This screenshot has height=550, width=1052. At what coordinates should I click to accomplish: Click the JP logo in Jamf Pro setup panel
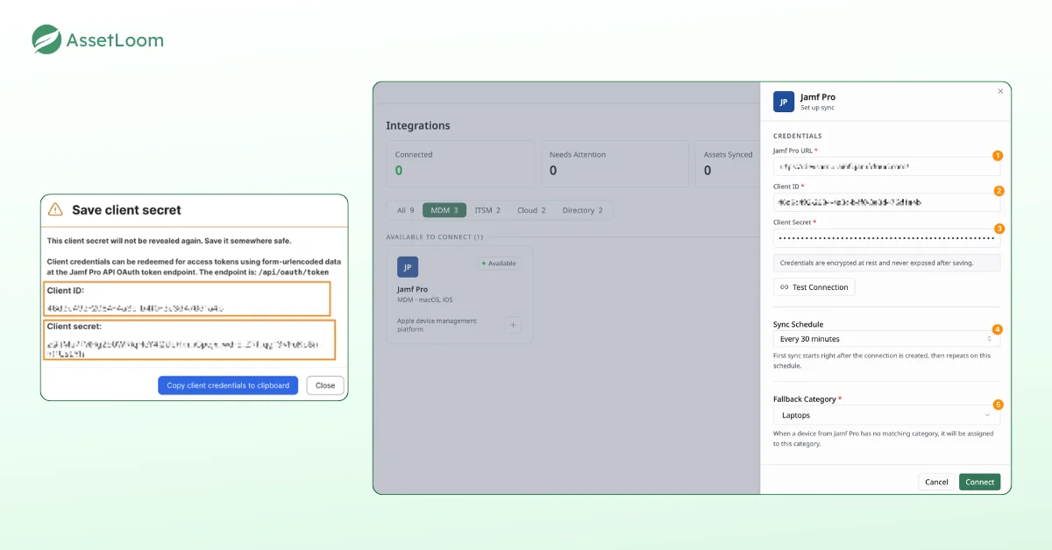784,102
